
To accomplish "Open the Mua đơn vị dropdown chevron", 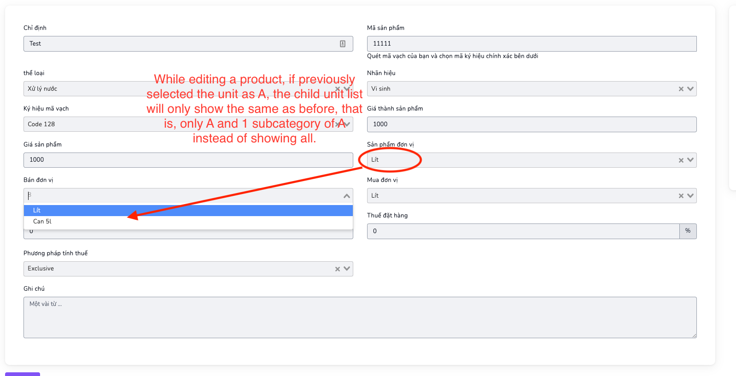I will pos(690,196).
